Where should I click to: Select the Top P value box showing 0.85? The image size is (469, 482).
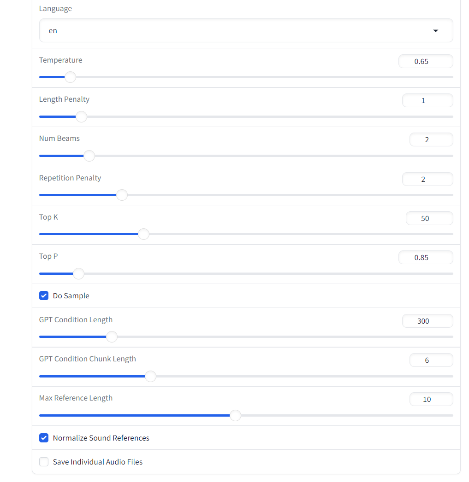click(425, 257)
